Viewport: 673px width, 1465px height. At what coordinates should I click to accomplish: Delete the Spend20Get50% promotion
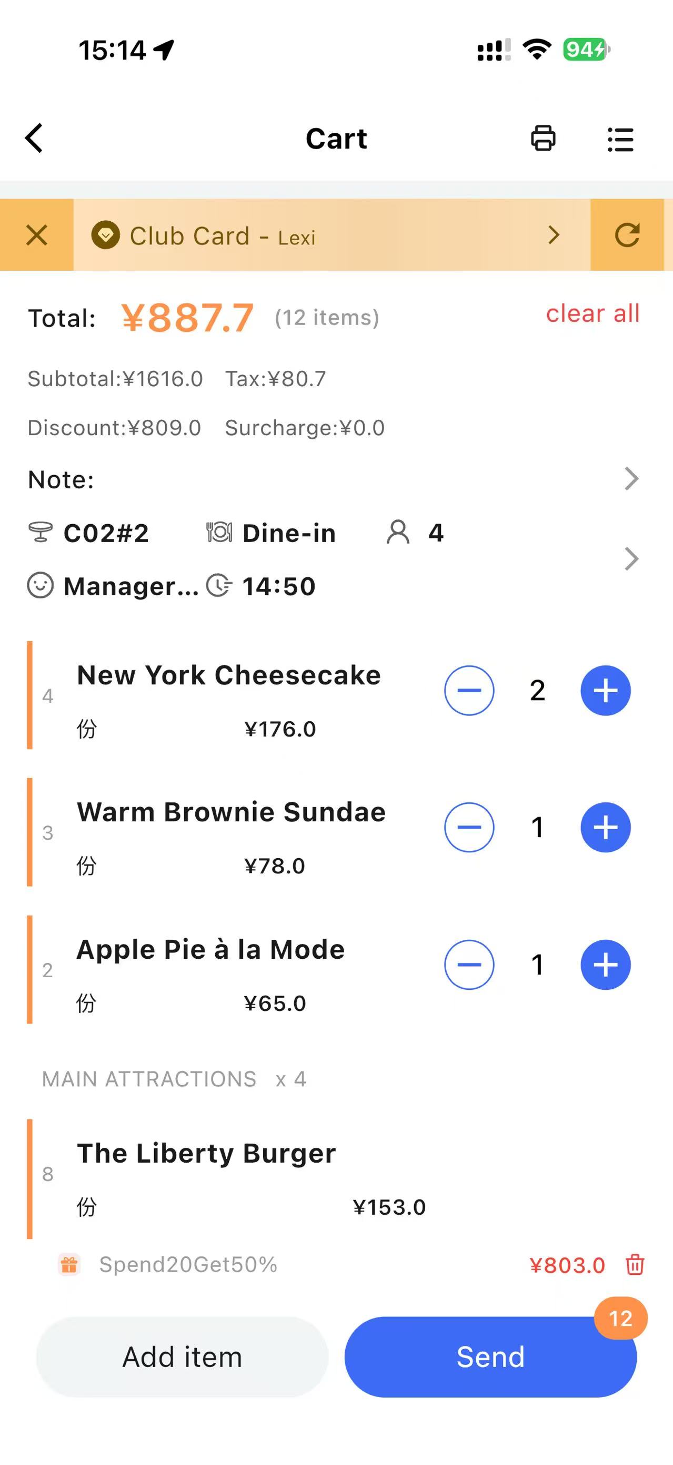(635, 1264)
